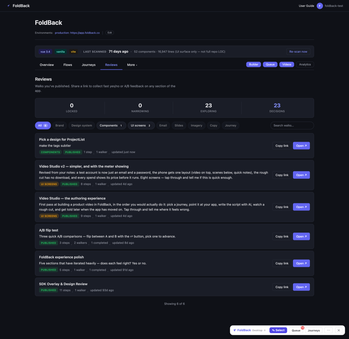Filter walks by Copy
Screen dimensions: 349x339
[x=214, y=126]
